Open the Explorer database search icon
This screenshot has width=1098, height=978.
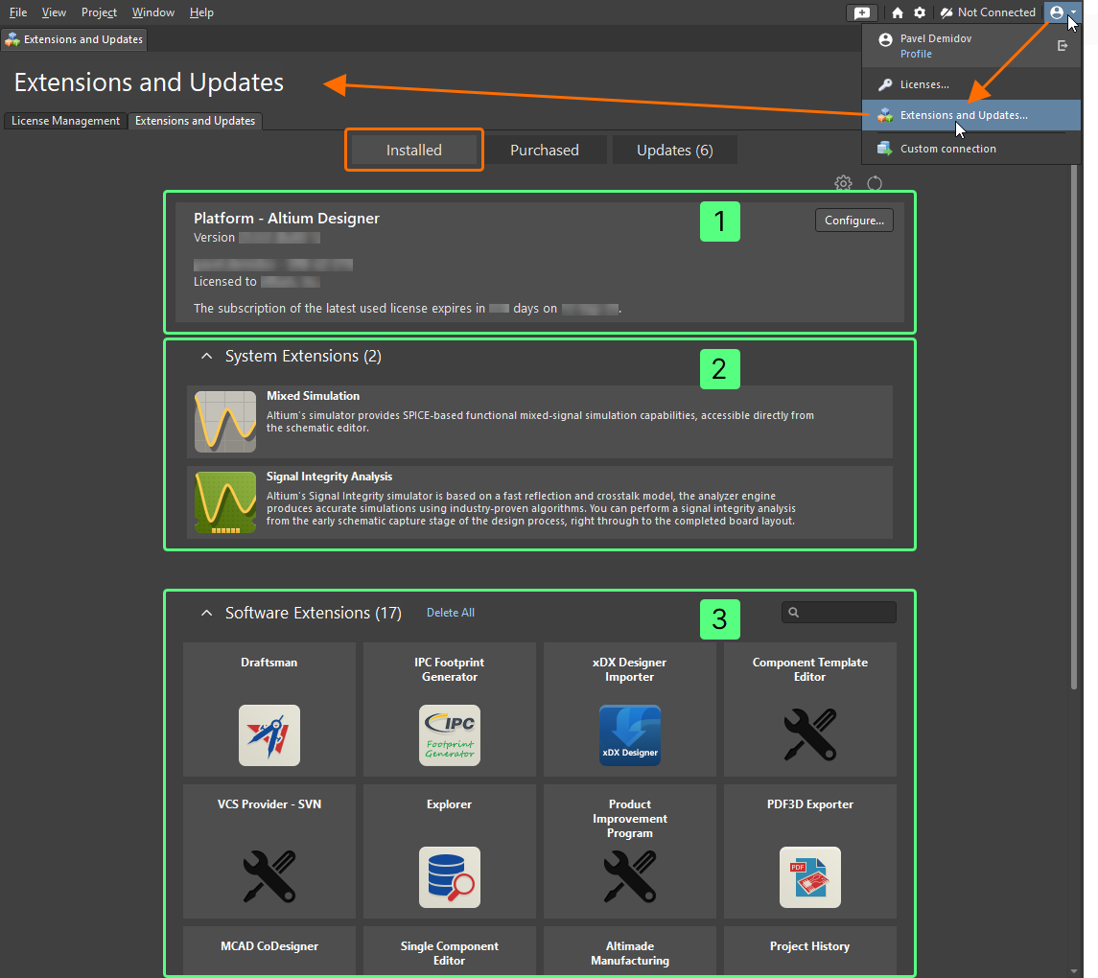(450, 877)
